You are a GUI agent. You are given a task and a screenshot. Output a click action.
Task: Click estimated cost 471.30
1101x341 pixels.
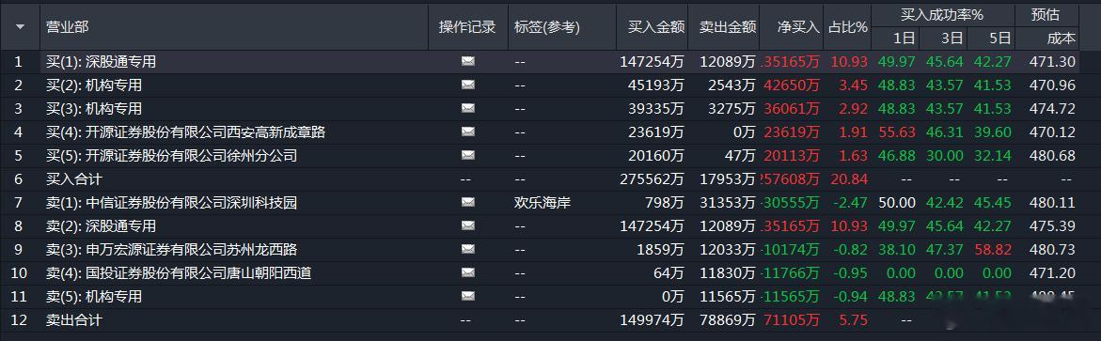pyautogui.click(x=1052, y=62)
